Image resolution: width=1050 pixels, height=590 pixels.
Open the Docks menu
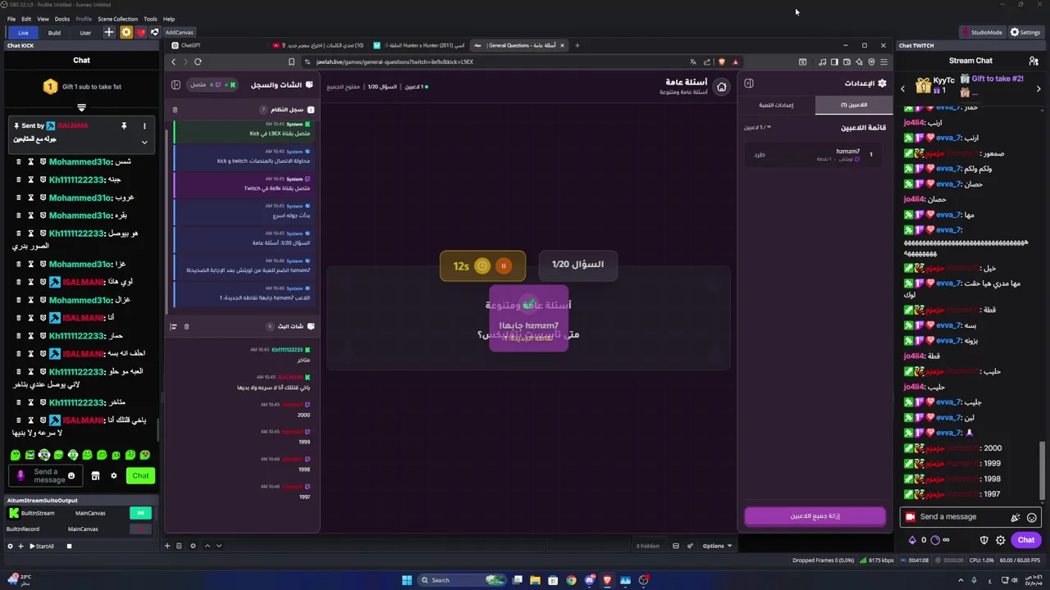62,19
